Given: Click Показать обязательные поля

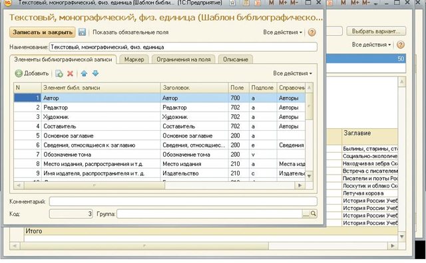Looking at the screenshot, I should click(130, 33).
